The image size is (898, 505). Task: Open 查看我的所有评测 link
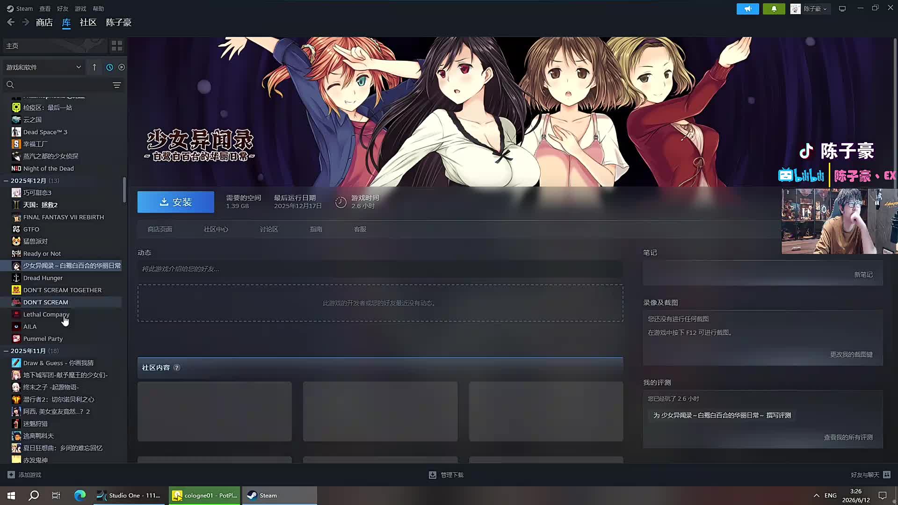[x=848, y=437]
